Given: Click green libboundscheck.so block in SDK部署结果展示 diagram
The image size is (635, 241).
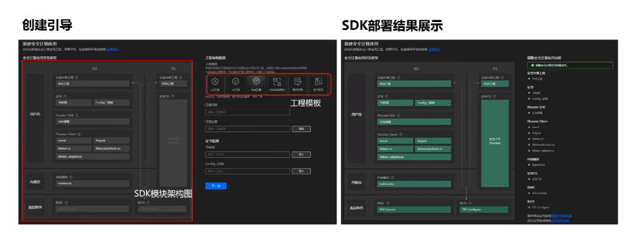Looking at the screenshot, I should (x=433, y=148).
